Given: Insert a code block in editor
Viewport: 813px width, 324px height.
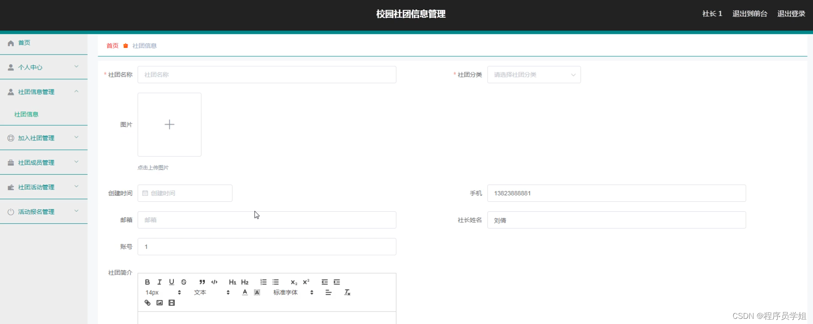Looking at the screenshot, I should (214, 282).
